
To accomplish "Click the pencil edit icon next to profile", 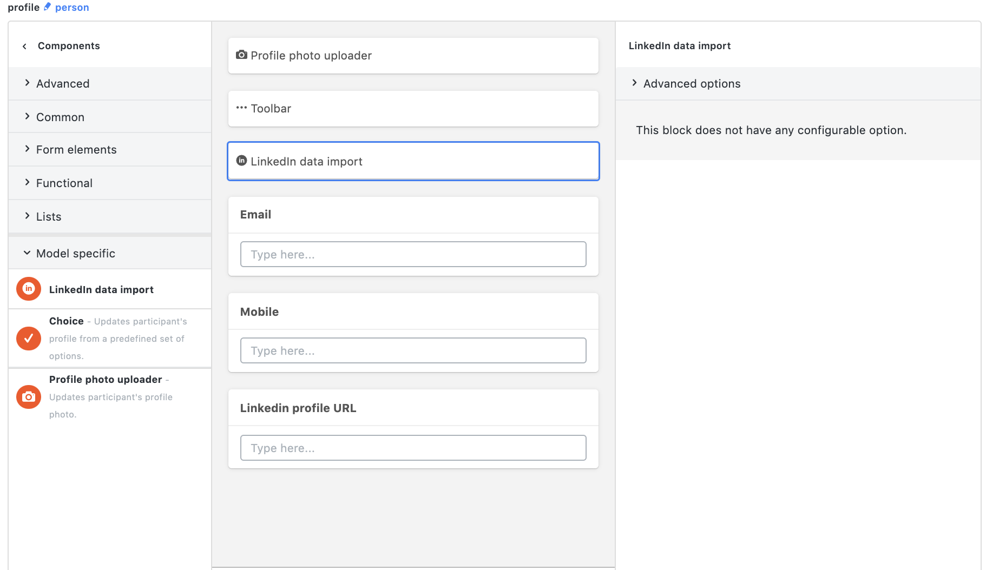I will click(x=48, y=6).
